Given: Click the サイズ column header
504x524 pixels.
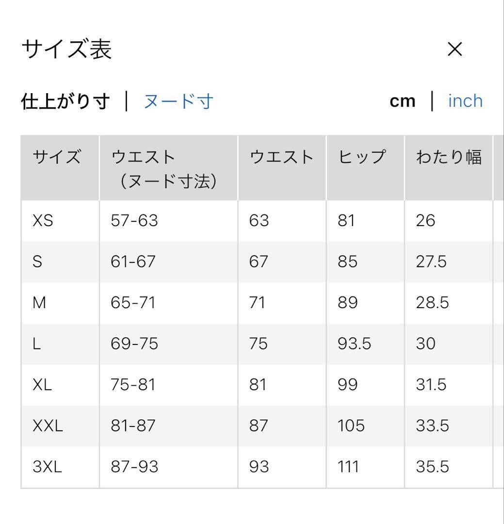Looking at the screenshot, I should pyautogui.click(x=57, y=156).
